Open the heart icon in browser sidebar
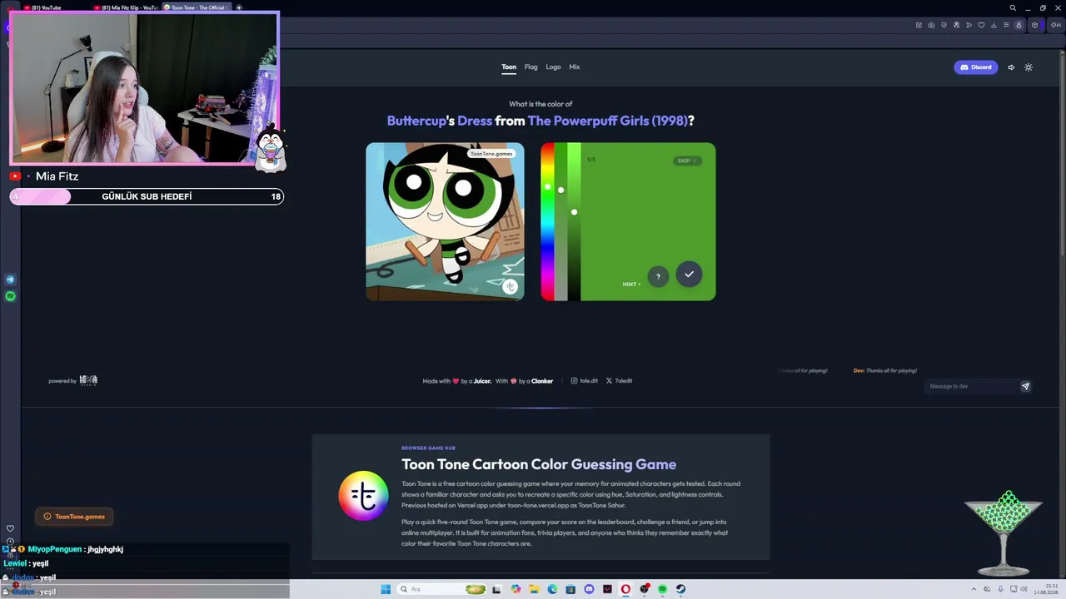1066x599 pixels. pyautogui.click(x=10, y=528)
